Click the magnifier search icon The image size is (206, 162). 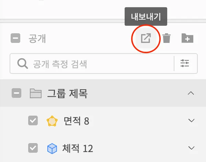point(22,63)
